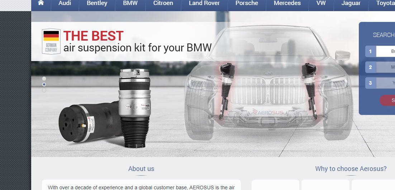This screenshot has height=190, width=395.
Task: Open the VW menu item
Action: tap(321, 3)
